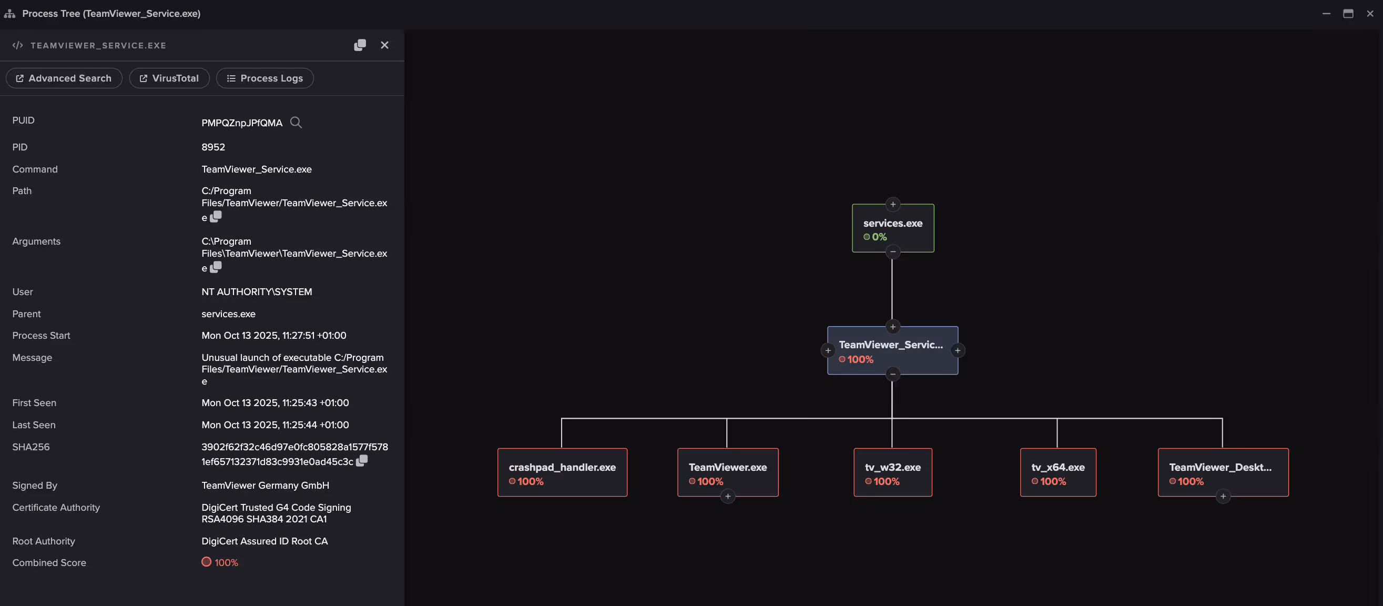This screenshot has height=606, width=1383.
Task: Copy the Arguments command line
Action: tap(215, 267)
